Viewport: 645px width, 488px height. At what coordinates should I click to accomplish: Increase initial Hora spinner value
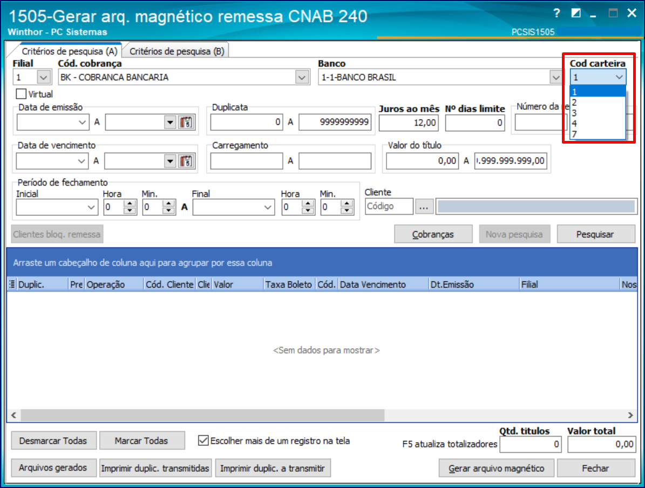coord(130,204)
